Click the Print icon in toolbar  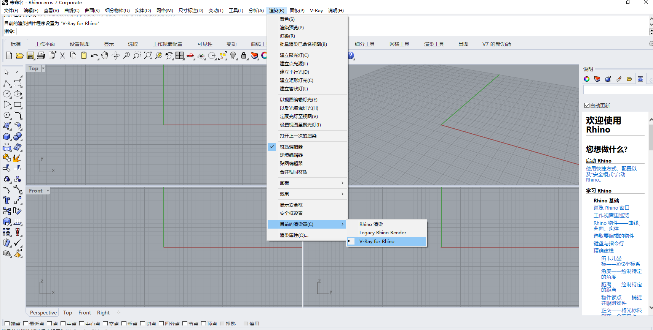41,56
